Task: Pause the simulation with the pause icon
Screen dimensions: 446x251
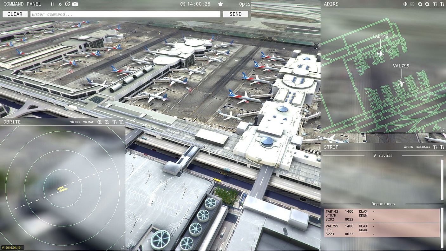Action: click(52, 4)
